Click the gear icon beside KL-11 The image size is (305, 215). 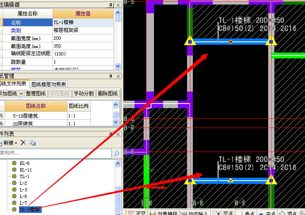coord(14,169)
